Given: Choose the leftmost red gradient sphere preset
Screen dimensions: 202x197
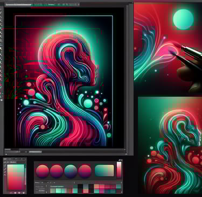Looking at the screenshot, I should [43, 171].
